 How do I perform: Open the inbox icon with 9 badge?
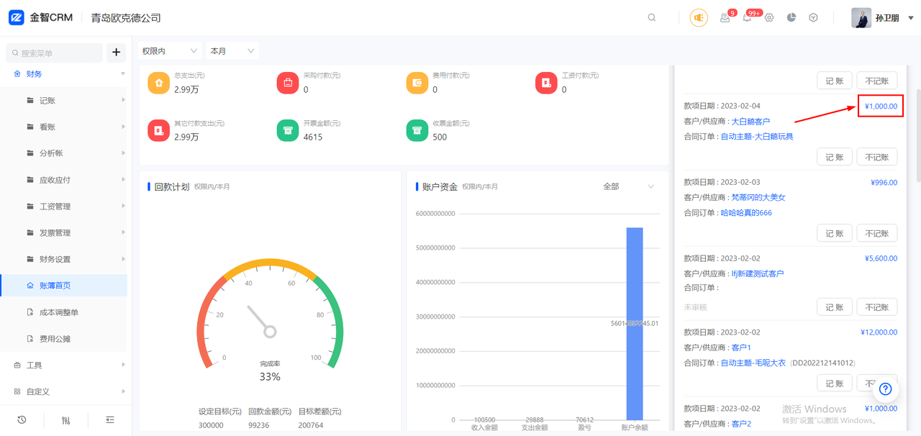click(725, 18)
